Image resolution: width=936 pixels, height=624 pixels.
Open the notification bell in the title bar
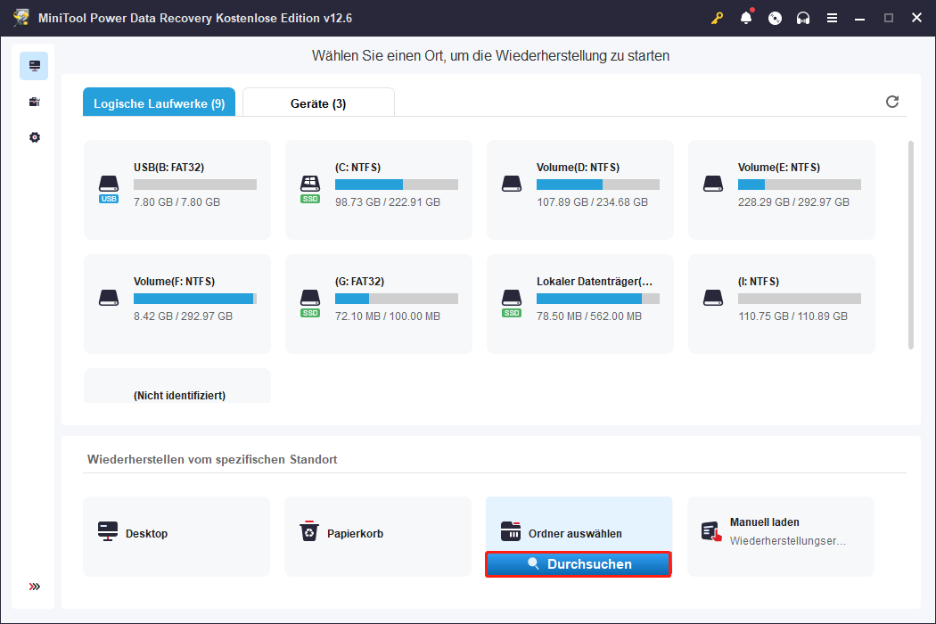point(746,18)
